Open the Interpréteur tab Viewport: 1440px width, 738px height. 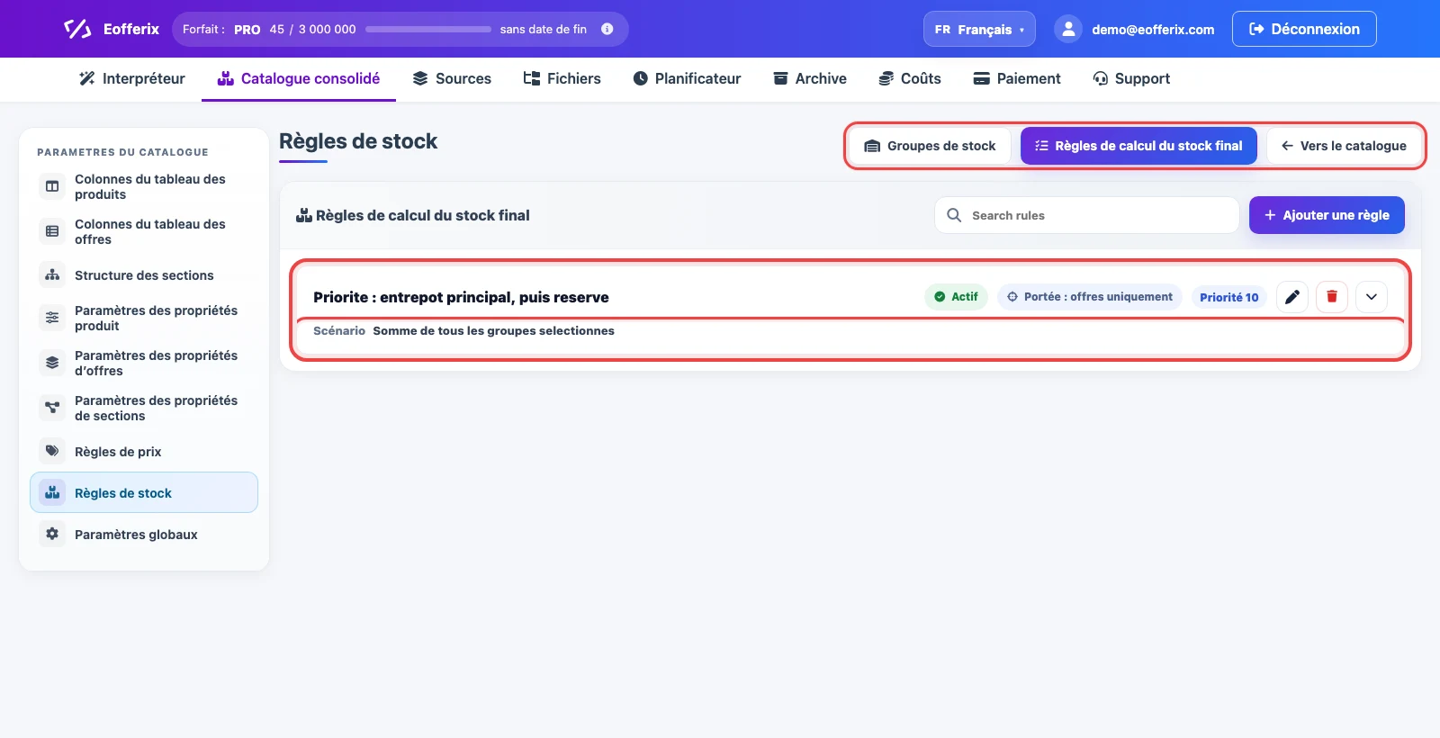tap(132, 78)
